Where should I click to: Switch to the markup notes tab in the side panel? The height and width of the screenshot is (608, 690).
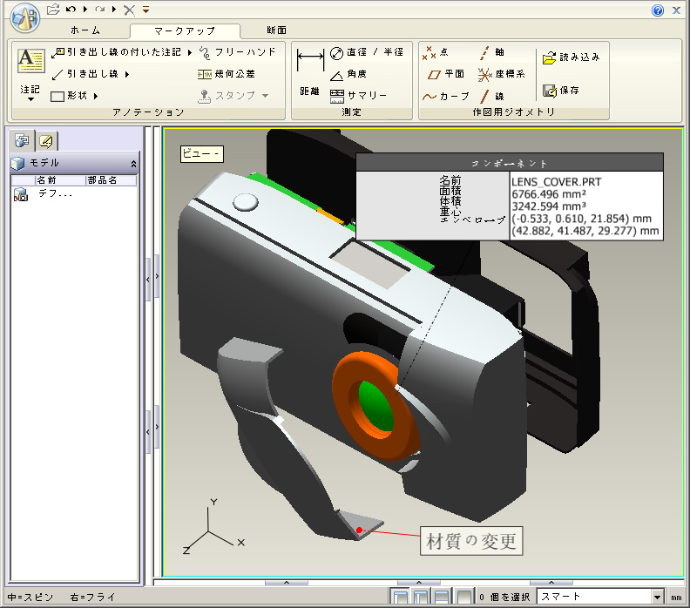[x=45, y=141]
